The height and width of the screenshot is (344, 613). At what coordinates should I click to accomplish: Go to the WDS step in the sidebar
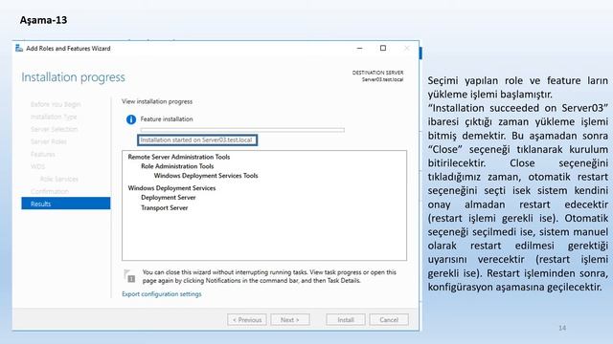(x=38, y=166)
